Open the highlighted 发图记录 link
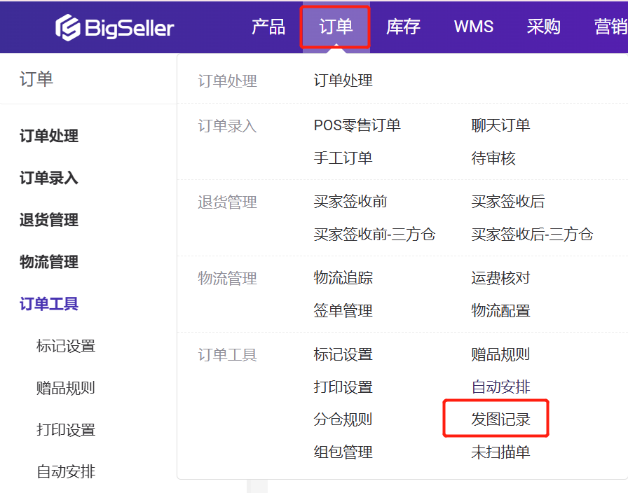This screenshot has width=628, height=493. [x=500, y=419]
